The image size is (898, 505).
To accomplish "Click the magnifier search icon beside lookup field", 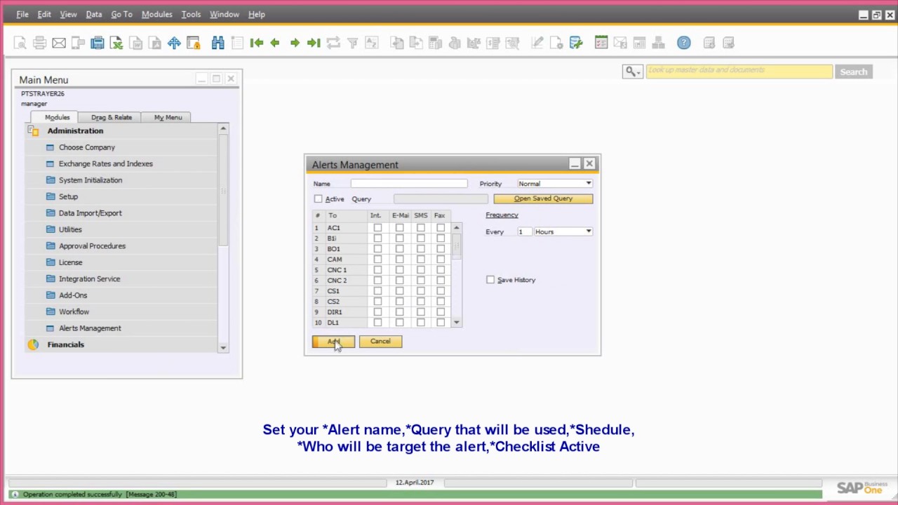I will pyautogui.click(x=632, y=72).
